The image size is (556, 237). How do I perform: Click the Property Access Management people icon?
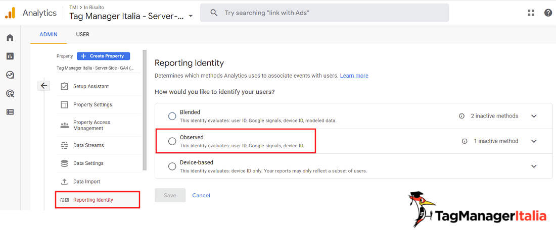[x=64, y=125]
